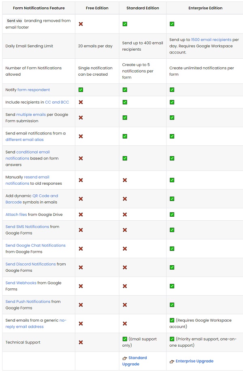Viewport: 243px width, 373px height.
Task: Click Standard Edition green checkmark for Technical Support
Action: (x=125, y=339)
